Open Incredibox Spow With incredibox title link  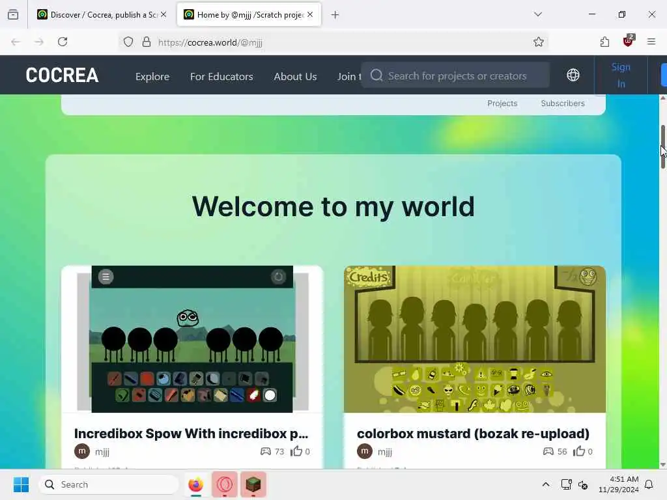(x=191, y=434)
